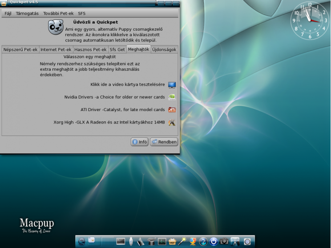This screenshot has height=248, width=331.
Task: Click 'ATI Driver -Catalyst, for late model cards' text
Action: pos(122,110)
